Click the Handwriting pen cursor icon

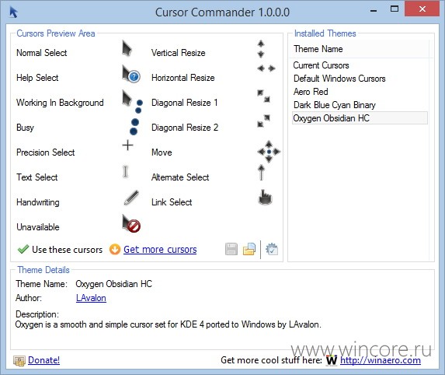pos(131,198)
